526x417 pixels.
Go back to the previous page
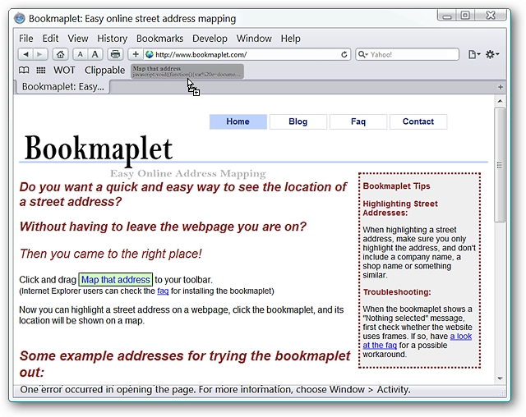pos(25,54)
